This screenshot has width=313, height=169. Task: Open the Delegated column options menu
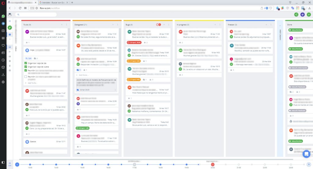(x=117, y=24)
